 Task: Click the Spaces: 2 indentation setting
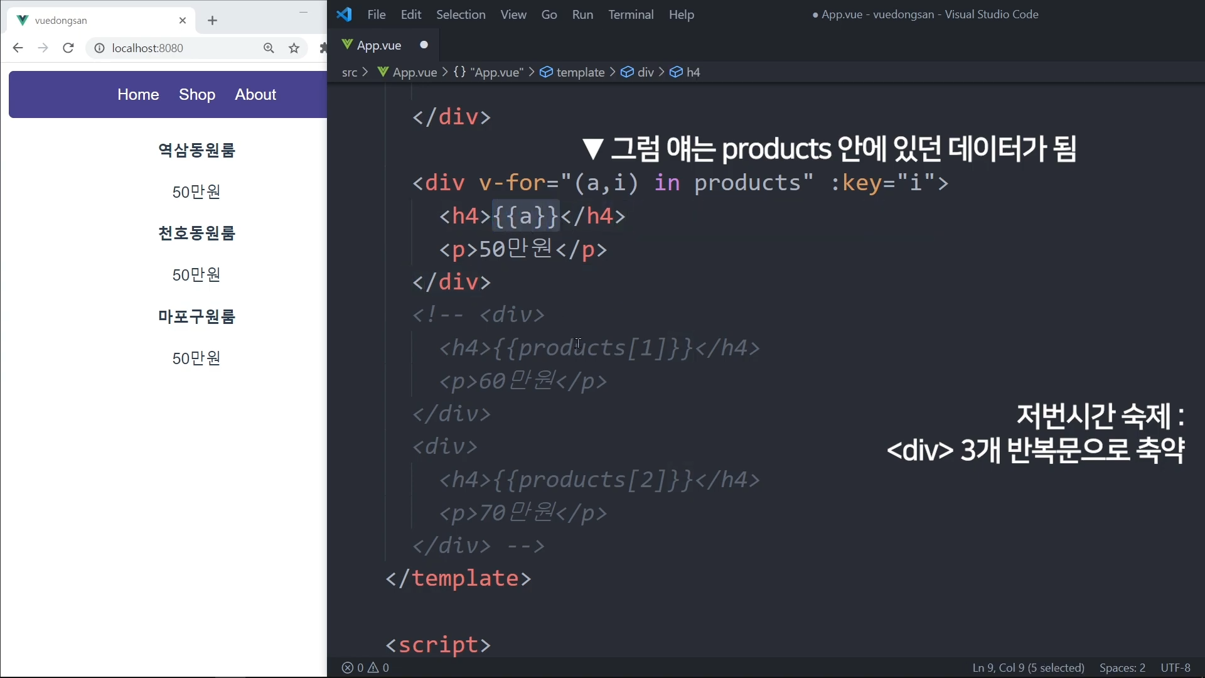coord(1122,668)
